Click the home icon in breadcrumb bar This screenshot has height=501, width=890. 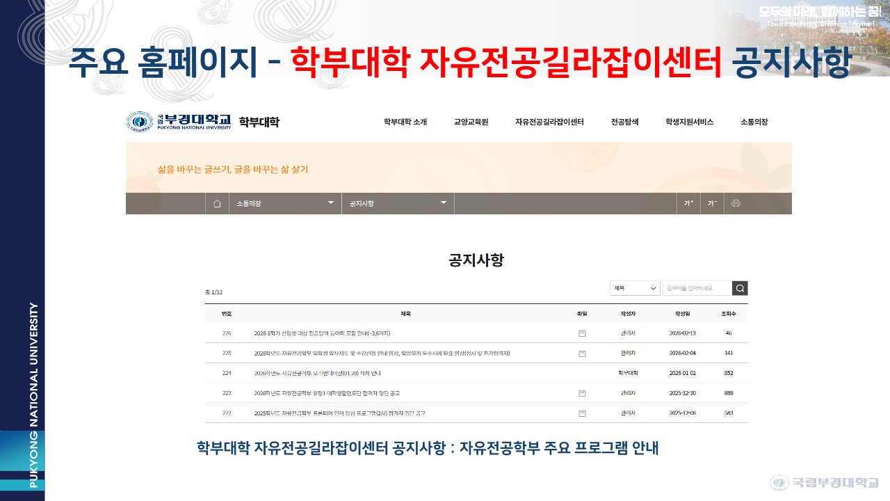[217, 203]
